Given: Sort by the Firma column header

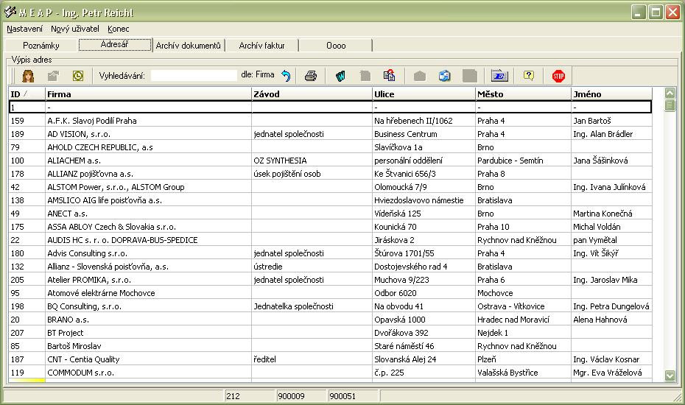Looking at the screenshot, I should (x=149, y=94).
